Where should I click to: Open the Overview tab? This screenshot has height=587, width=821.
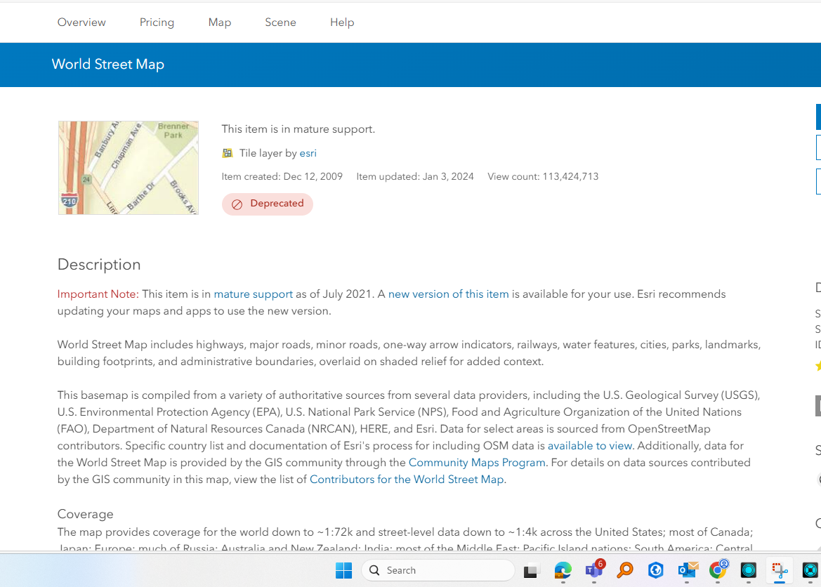coord(81,22)
